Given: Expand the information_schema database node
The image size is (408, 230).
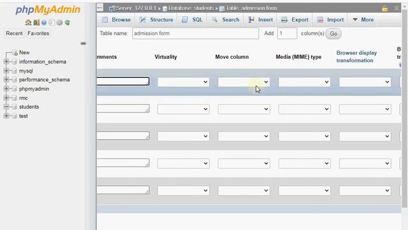Looking at the screenshot, I should pyautogui.click(x=6, y=61).
